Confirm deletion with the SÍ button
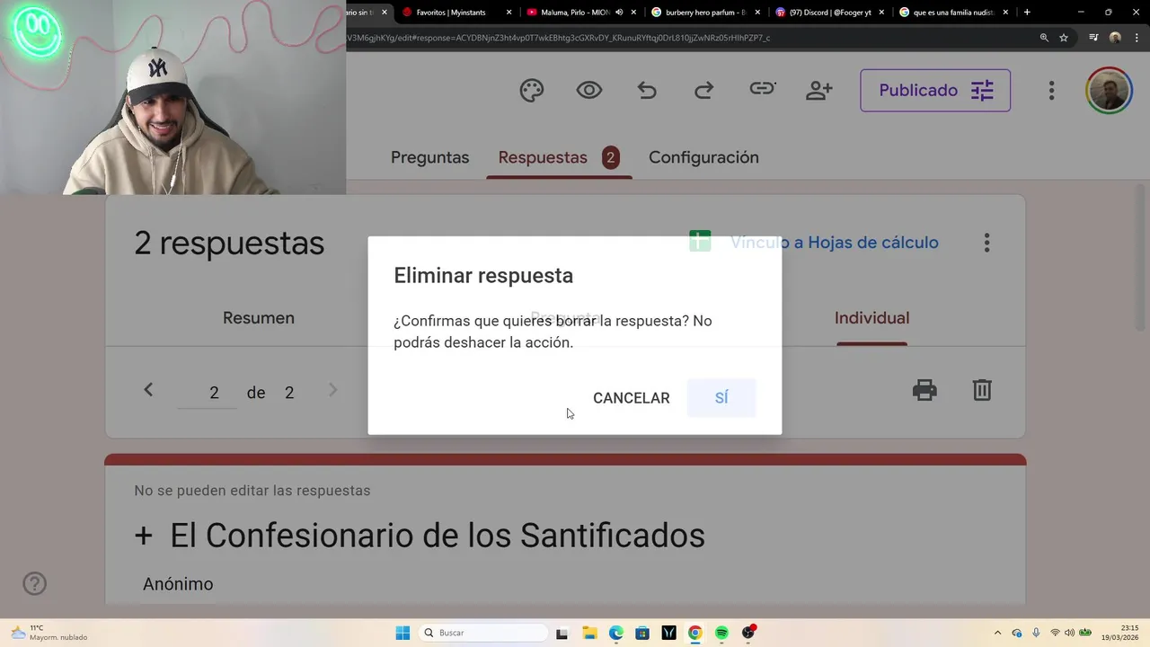 pyautogui.click(x=721, y=398)
